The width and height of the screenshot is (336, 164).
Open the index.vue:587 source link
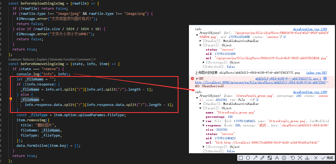pyautogui.click(x=317, y=73)
